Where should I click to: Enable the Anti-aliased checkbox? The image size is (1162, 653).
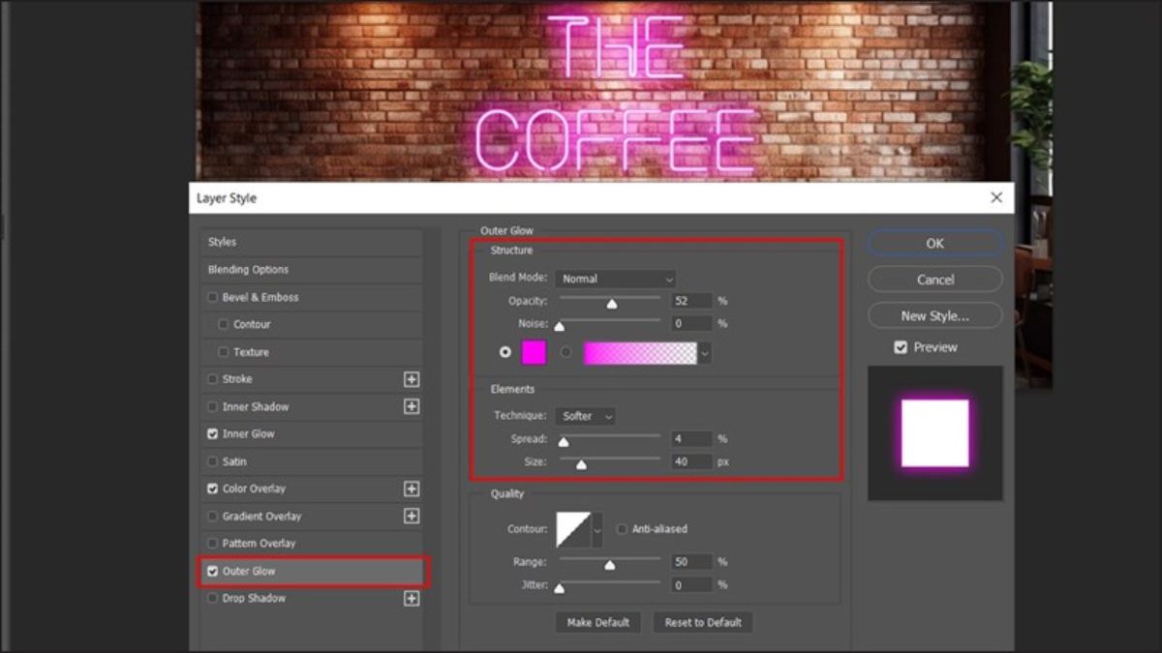click(x=622, y=529)
